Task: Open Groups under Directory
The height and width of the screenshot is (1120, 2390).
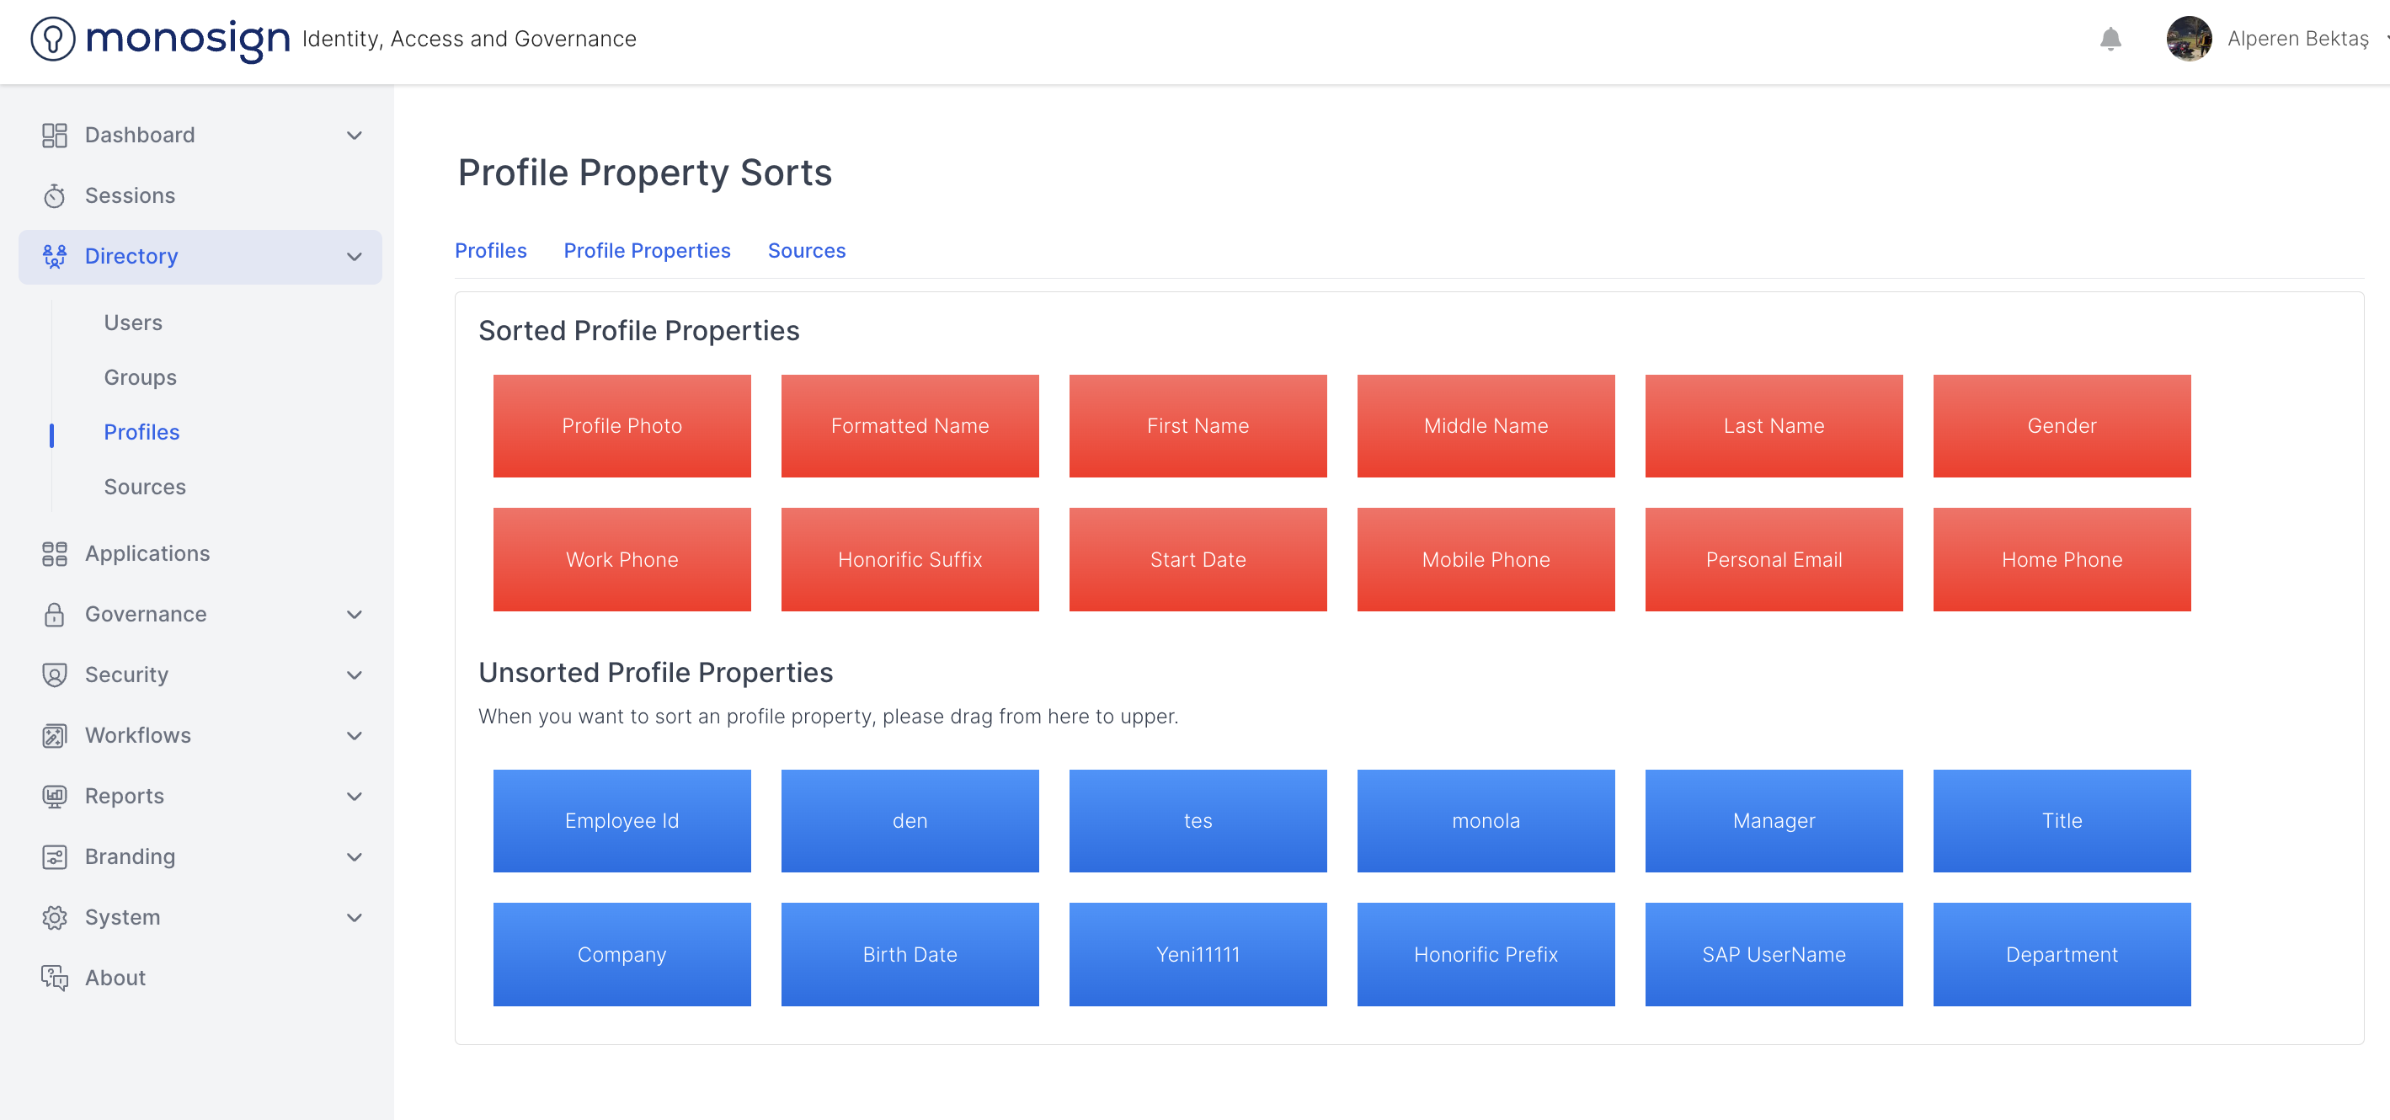Action: pyautogui.click(x=140, y=377)
